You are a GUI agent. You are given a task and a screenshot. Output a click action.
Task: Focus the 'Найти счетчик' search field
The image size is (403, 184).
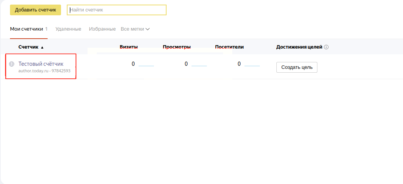click(x=117, y=10)
